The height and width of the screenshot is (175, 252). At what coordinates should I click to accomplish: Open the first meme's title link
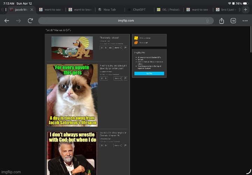pyautogui.click(x=109, y=37)
